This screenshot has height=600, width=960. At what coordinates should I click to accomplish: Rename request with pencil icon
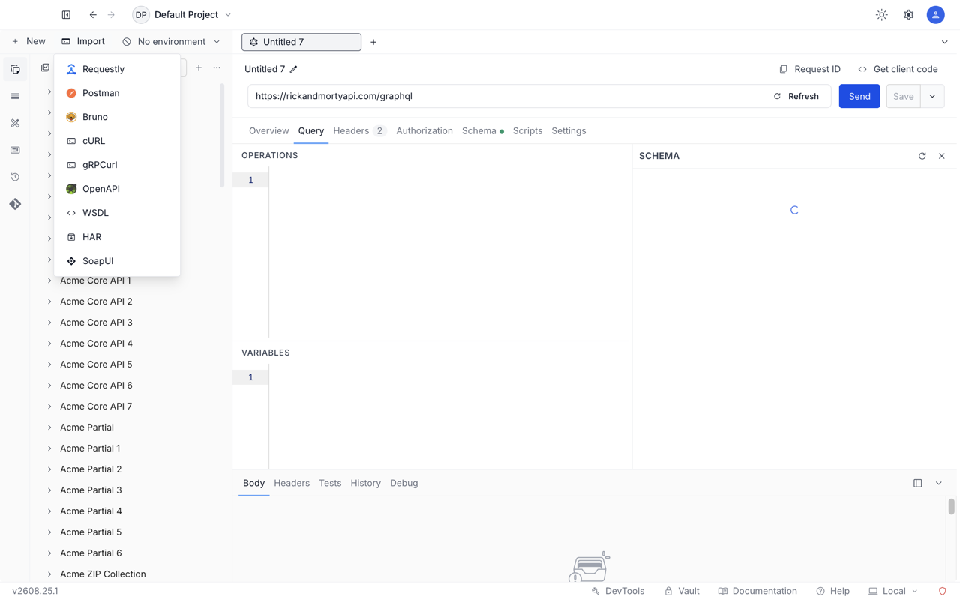(294, 69)
